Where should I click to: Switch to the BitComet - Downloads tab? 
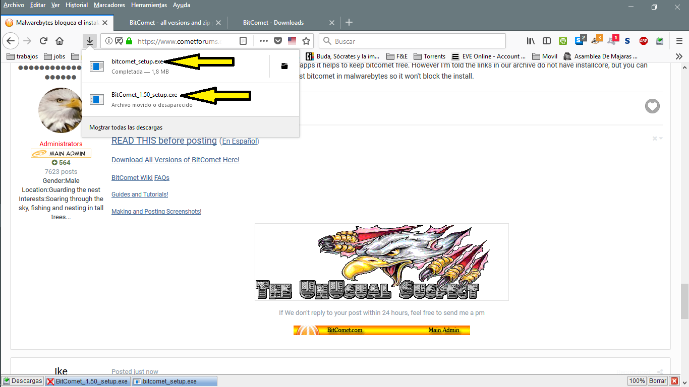273,23
